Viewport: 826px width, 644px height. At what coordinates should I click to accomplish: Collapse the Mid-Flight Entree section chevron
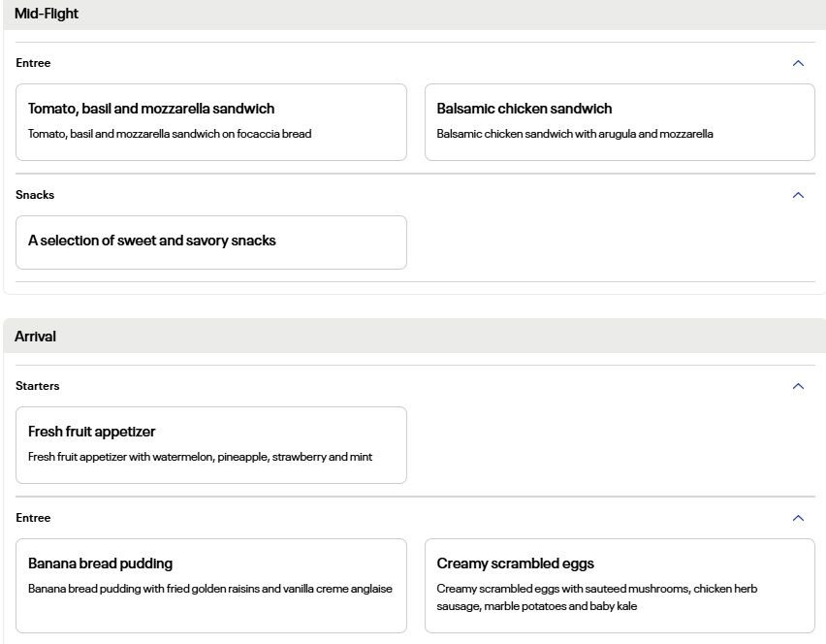click(798, 63)
